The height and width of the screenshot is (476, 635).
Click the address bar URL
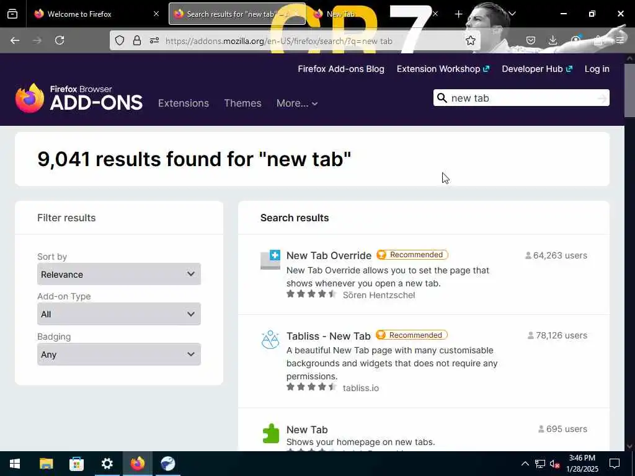(278, 41)
